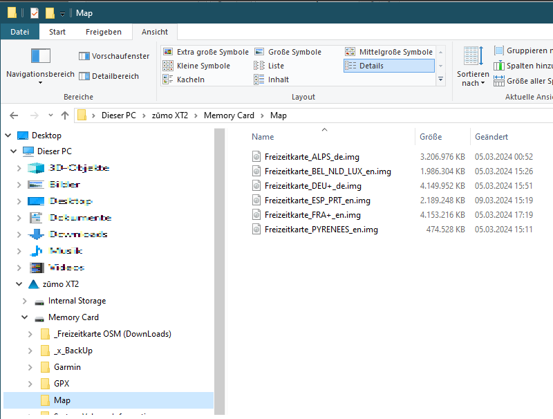Image resolution: width=553 pixels, height=419 pixels.
Task: Go up one folder level
Action: coord(65,115)
